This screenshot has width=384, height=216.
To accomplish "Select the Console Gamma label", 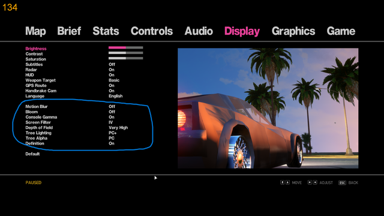I will 41,117.
